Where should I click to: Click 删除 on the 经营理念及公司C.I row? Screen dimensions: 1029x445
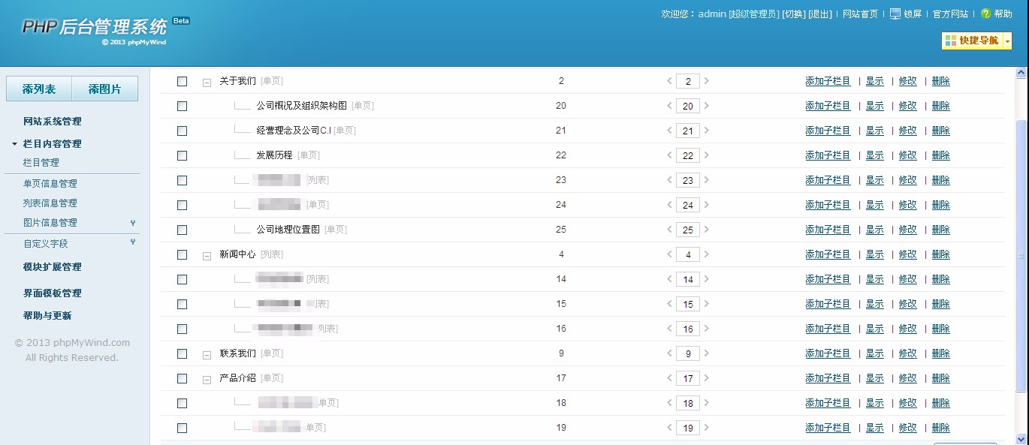[x=941, y=130]
